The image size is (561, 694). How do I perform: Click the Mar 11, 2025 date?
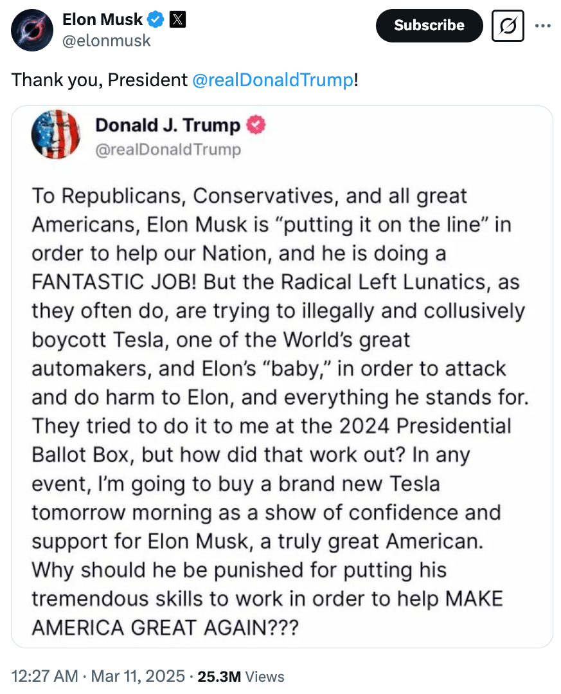click(138, 676)
